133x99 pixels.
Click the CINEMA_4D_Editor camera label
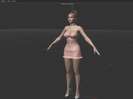pyautogui.click(x=66, y=4)
